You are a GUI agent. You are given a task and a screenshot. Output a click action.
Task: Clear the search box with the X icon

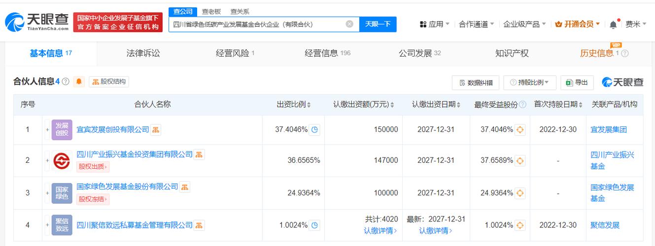coord(349,24)
